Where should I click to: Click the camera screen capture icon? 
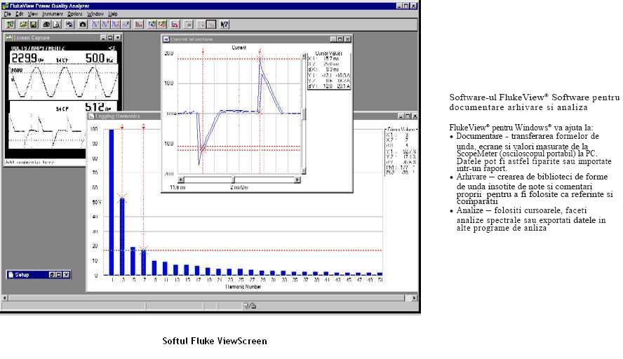coord(83,25)
